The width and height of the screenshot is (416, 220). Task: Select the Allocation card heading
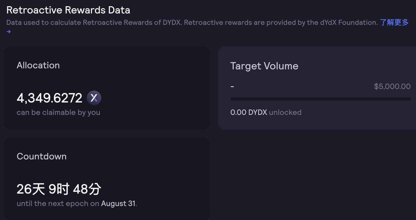[38, 65]
